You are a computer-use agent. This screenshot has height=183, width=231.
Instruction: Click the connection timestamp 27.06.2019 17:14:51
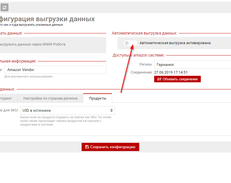click(x=171, y=72)
